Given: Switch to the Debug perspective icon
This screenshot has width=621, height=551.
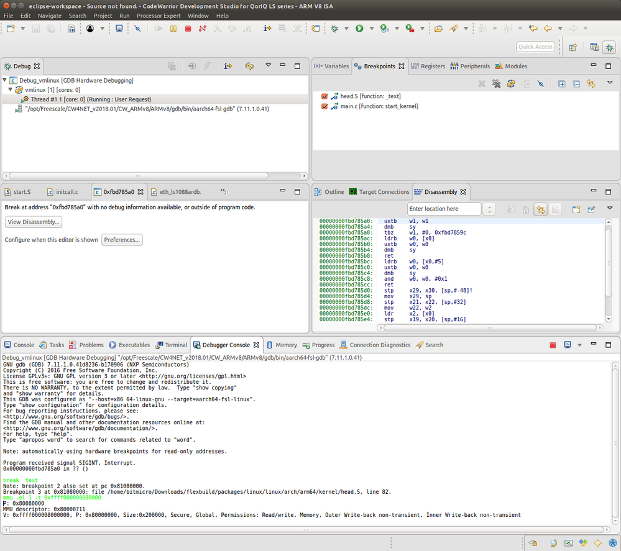Looking at the screenshot, I should coord(609,47).
